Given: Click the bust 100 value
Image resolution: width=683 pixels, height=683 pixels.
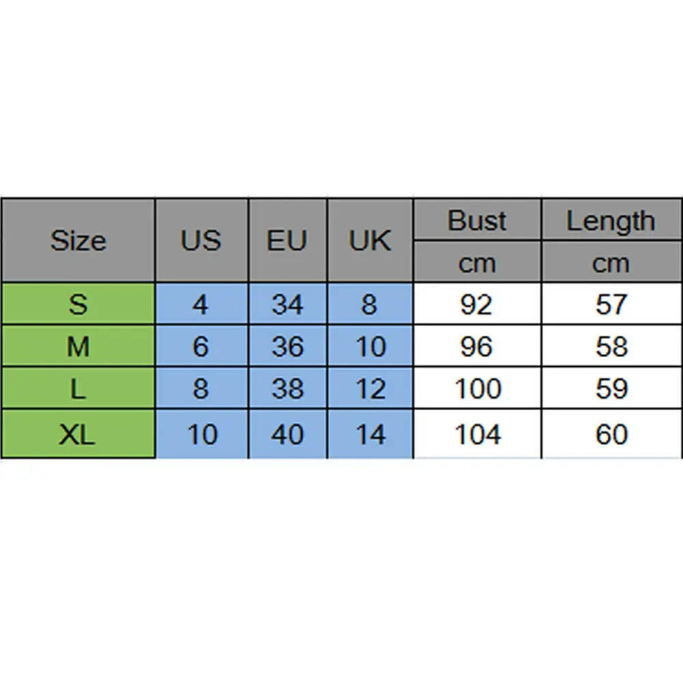Looking at the screenshot, I should click(478, 388).
